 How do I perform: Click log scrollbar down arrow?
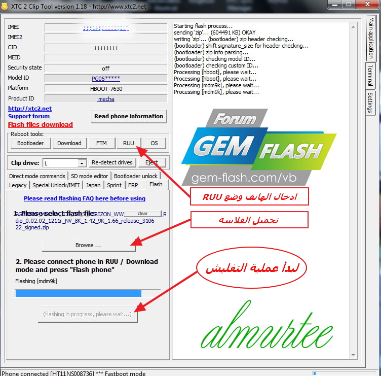pos(353,355)
